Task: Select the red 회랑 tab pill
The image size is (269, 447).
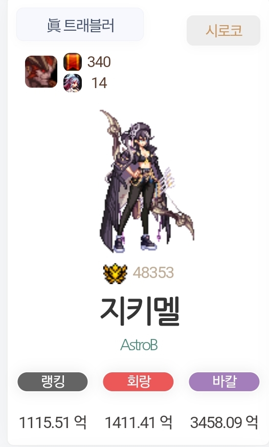Action: [x=139, y=381]
